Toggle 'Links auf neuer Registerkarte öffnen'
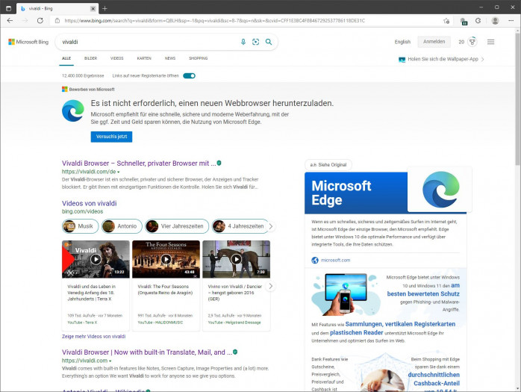Screen dimensions: 521x392 click(x=189, y=75)
